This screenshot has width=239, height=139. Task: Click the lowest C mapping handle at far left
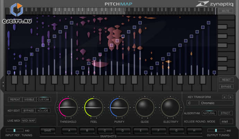[9, 72]
